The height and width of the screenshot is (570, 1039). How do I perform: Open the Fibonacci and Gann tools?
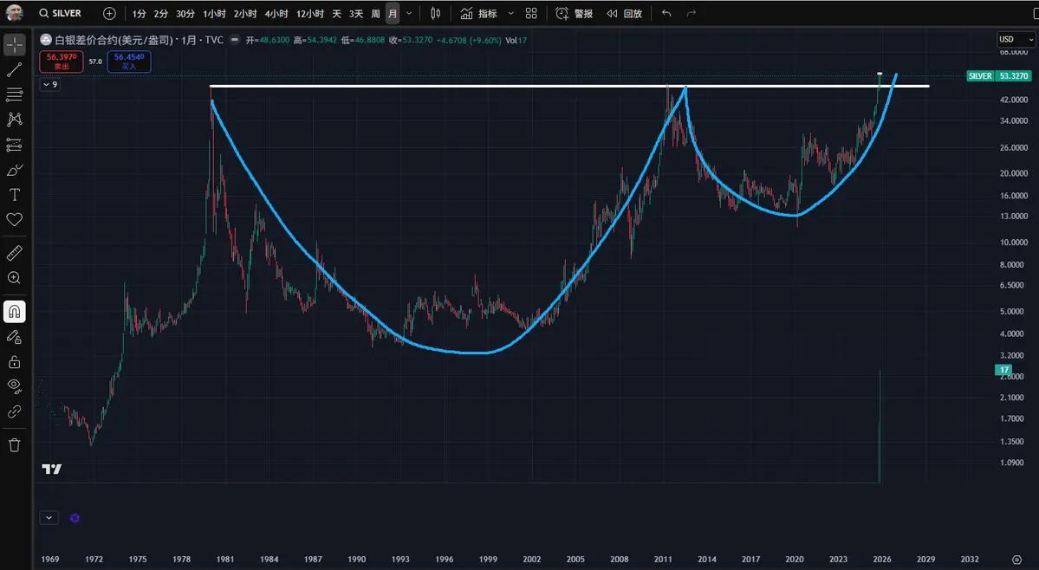pos(15,94)
